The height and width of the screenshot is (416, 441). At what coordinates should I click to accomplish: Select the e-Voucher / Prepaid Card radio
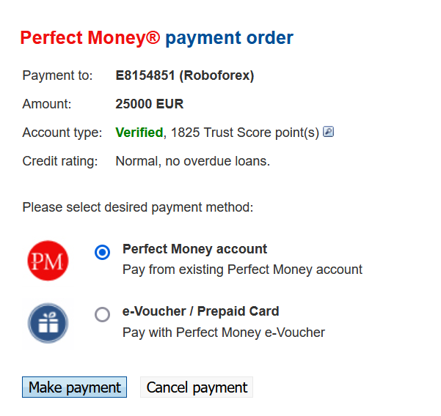[103, 314]
